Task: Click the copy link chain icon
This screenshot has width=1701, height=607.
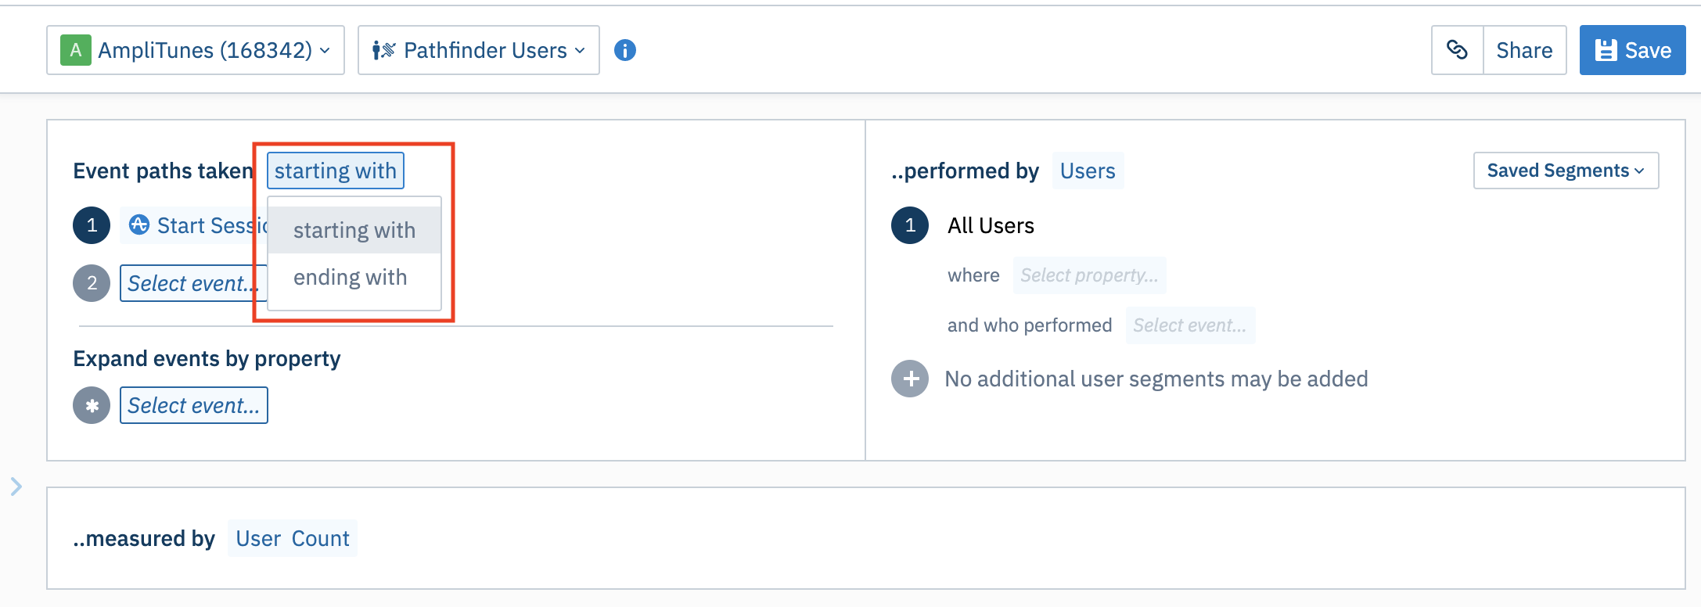Action: pos(1457,50)
